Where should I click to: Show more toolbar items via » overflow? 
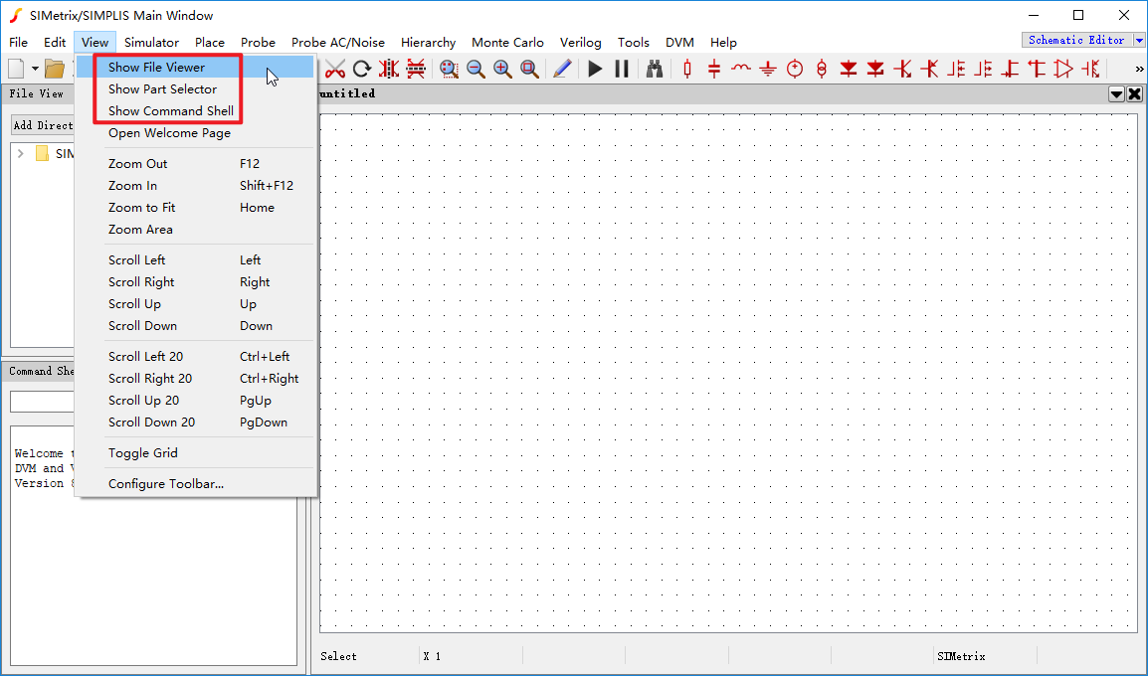pos(1139,69)
